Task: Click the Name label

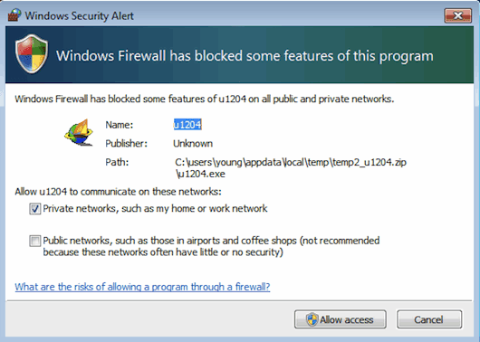Action: pos(120,125)
